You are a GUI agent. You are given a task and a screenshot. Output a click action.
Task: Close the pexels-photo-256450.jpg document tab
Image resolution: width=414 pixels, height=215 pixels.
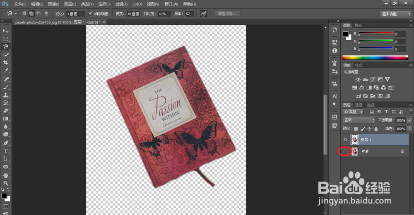pyautogui.click(x=104, y=22)
